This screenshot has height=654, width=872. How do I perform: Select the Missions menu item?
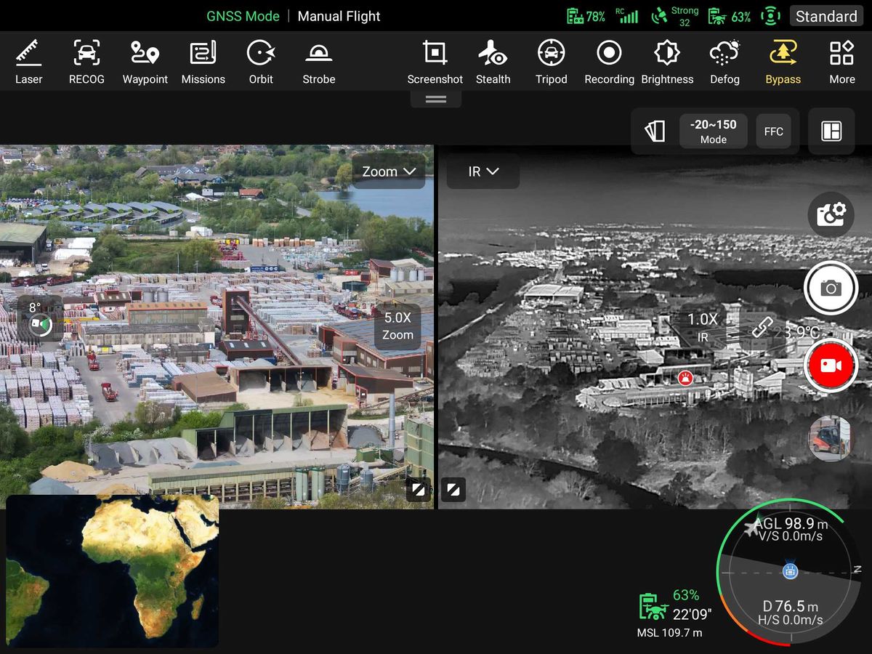click(203, 61)
